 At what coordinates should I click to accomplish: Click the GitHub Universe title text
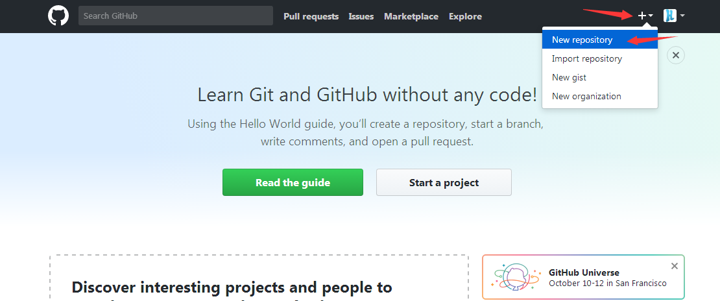click(584, 272)
